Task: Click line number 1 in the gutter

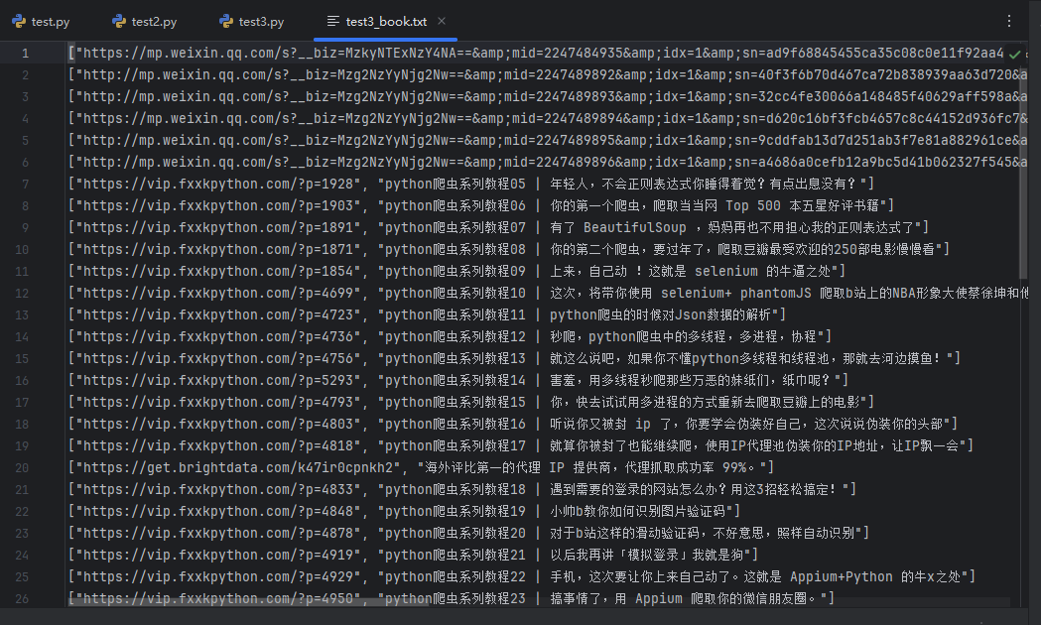Action: [25, 53]
